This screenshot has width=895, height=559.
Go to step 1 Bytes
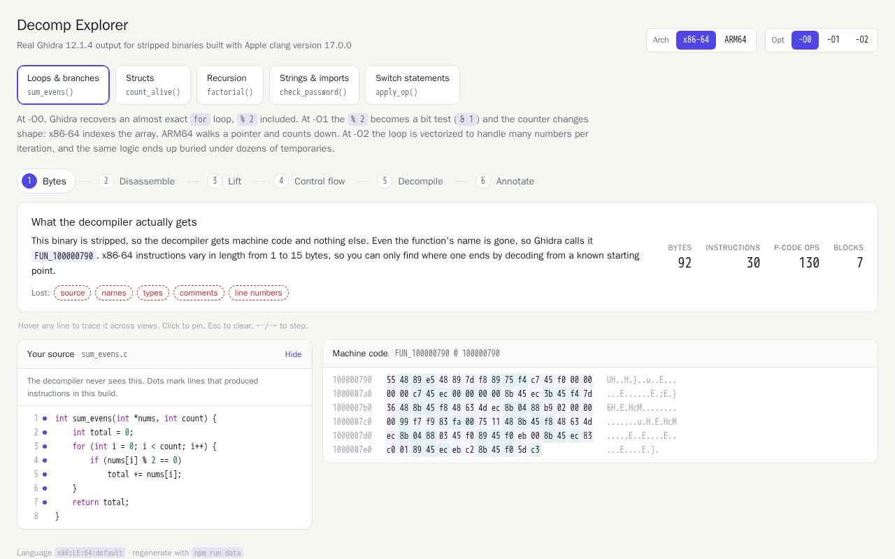coord(46,181)
